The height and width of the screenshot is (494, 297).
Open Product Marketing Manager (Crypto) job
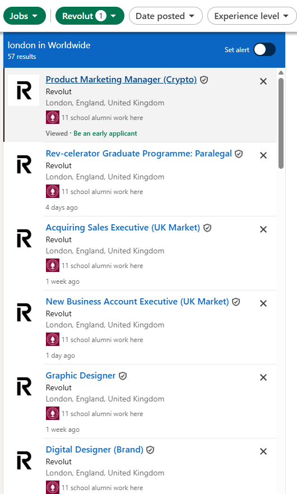click(x=121, y=80)
